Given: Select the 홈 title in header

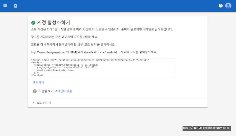Looking at the screenshot, I should 15,6.
